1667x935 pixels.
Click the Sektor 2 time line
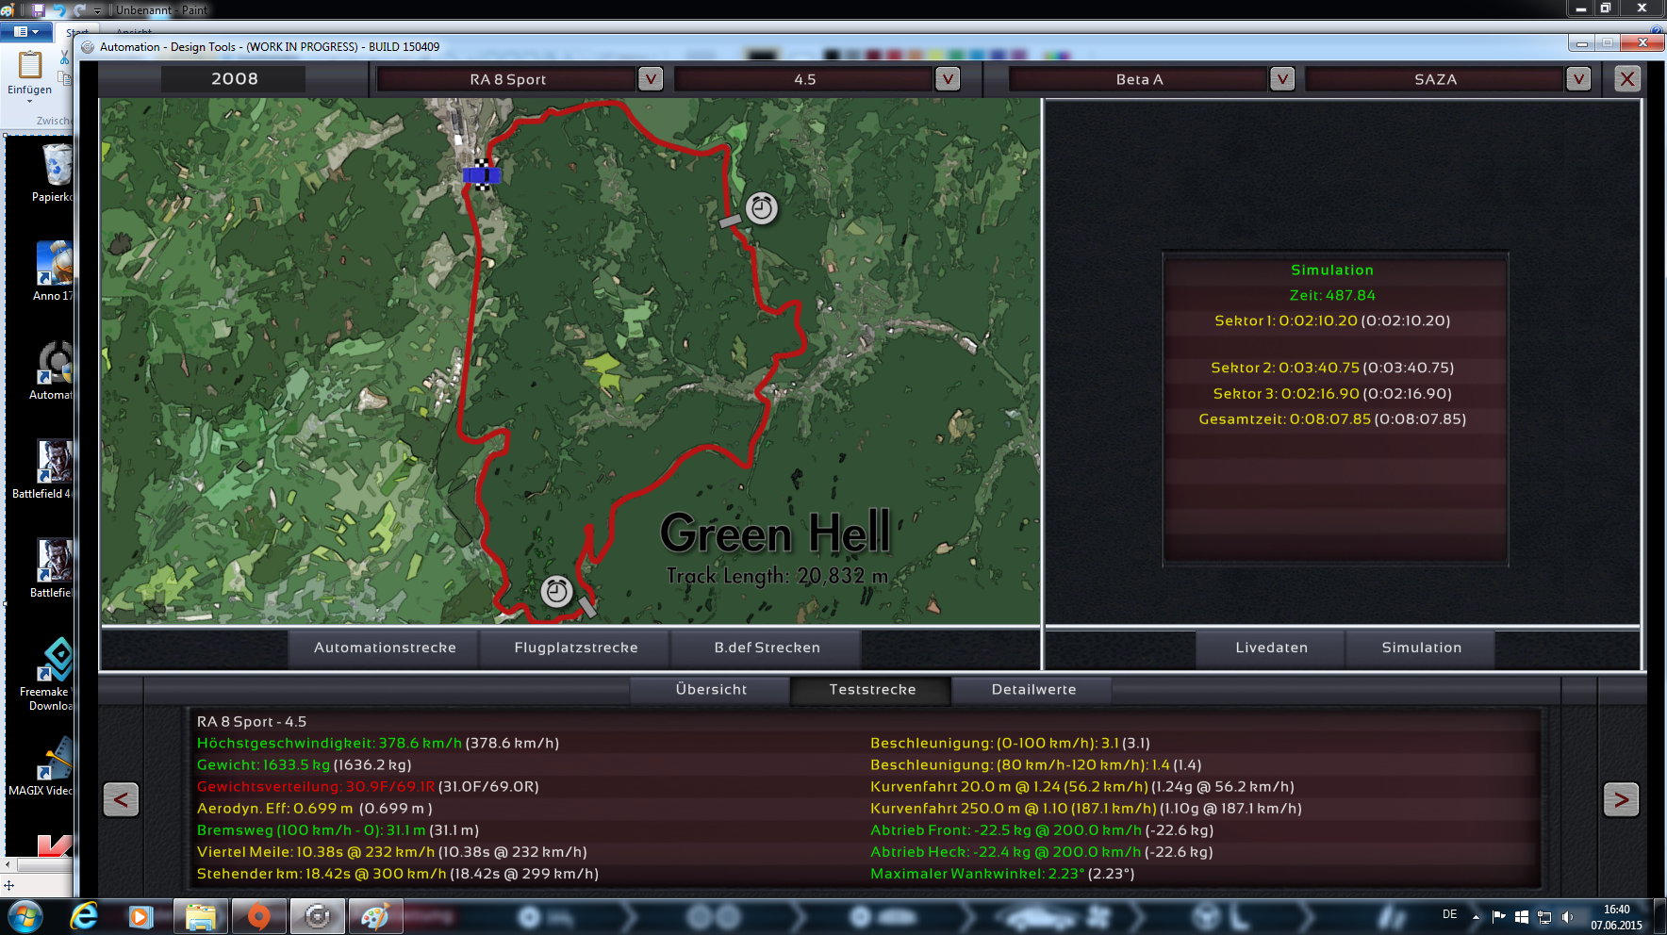[1332, 368]
